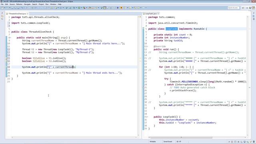
Task: Click the New Java Package toolbar icon
Action: (x=56, y=8)
